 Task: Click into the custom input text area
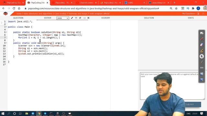pos(172,86)
